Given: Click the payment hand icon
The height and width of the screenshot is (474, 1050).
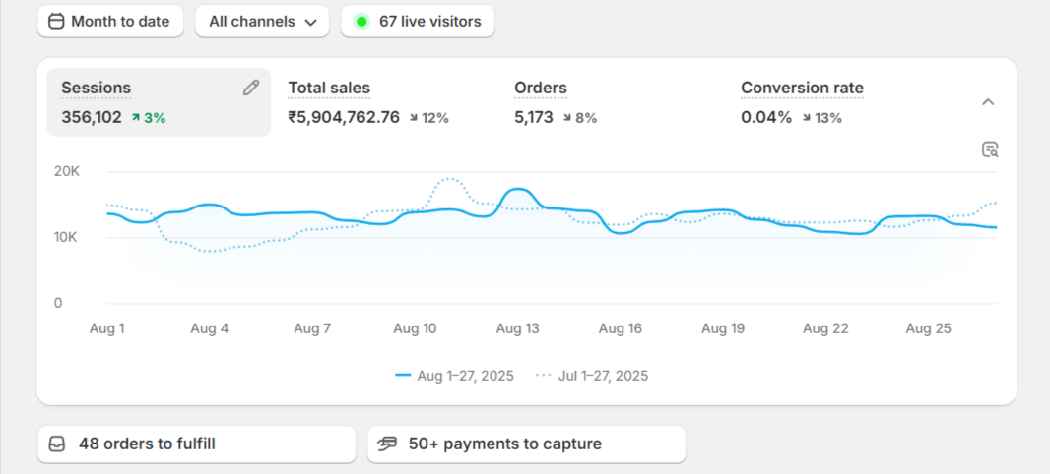Looking at the screenshot, I should pyautogui.click(x=387, y=444).
